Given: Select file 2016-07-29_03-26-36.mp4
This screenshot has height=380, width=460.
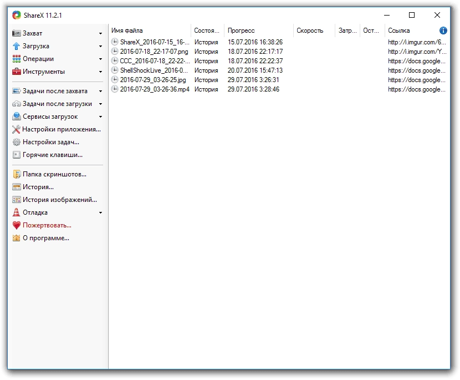Looking at the screenshot, I should pyautogui.click(x=155, y=89).
